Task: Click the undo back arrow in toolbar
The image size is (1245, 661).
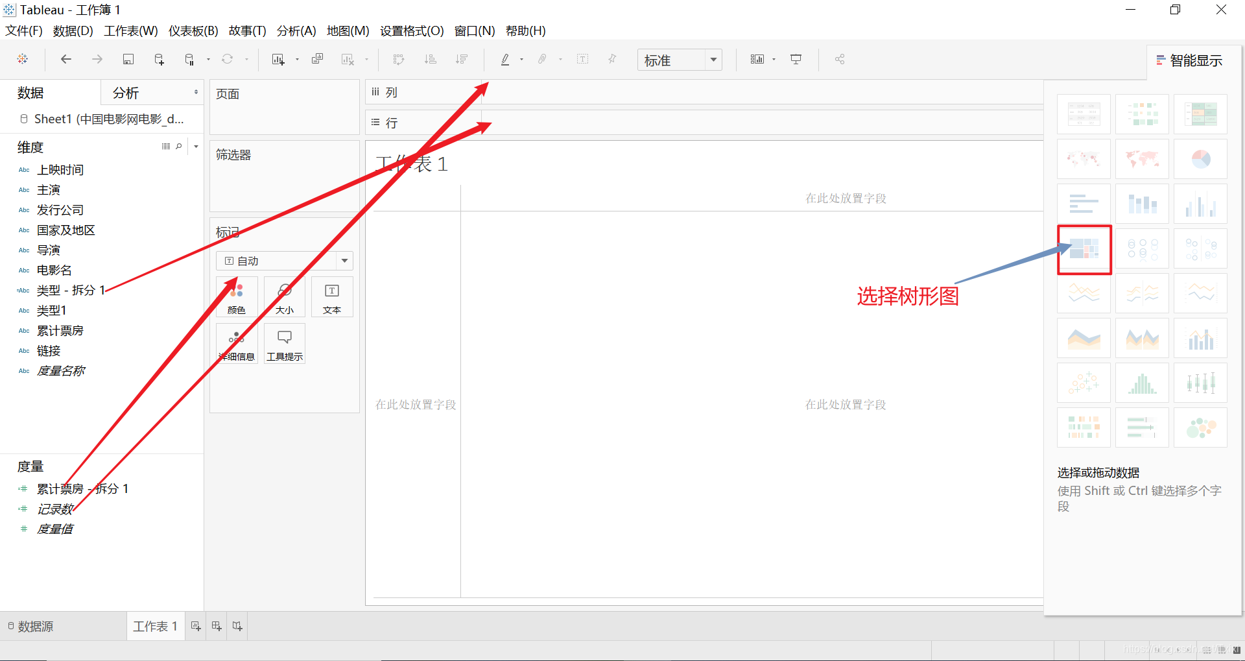Action: pyautogui.click(x=65, y=59)
